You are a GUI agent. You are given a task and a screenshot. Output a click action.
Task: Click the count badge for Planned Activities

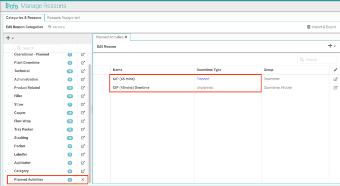click(70, 180)
